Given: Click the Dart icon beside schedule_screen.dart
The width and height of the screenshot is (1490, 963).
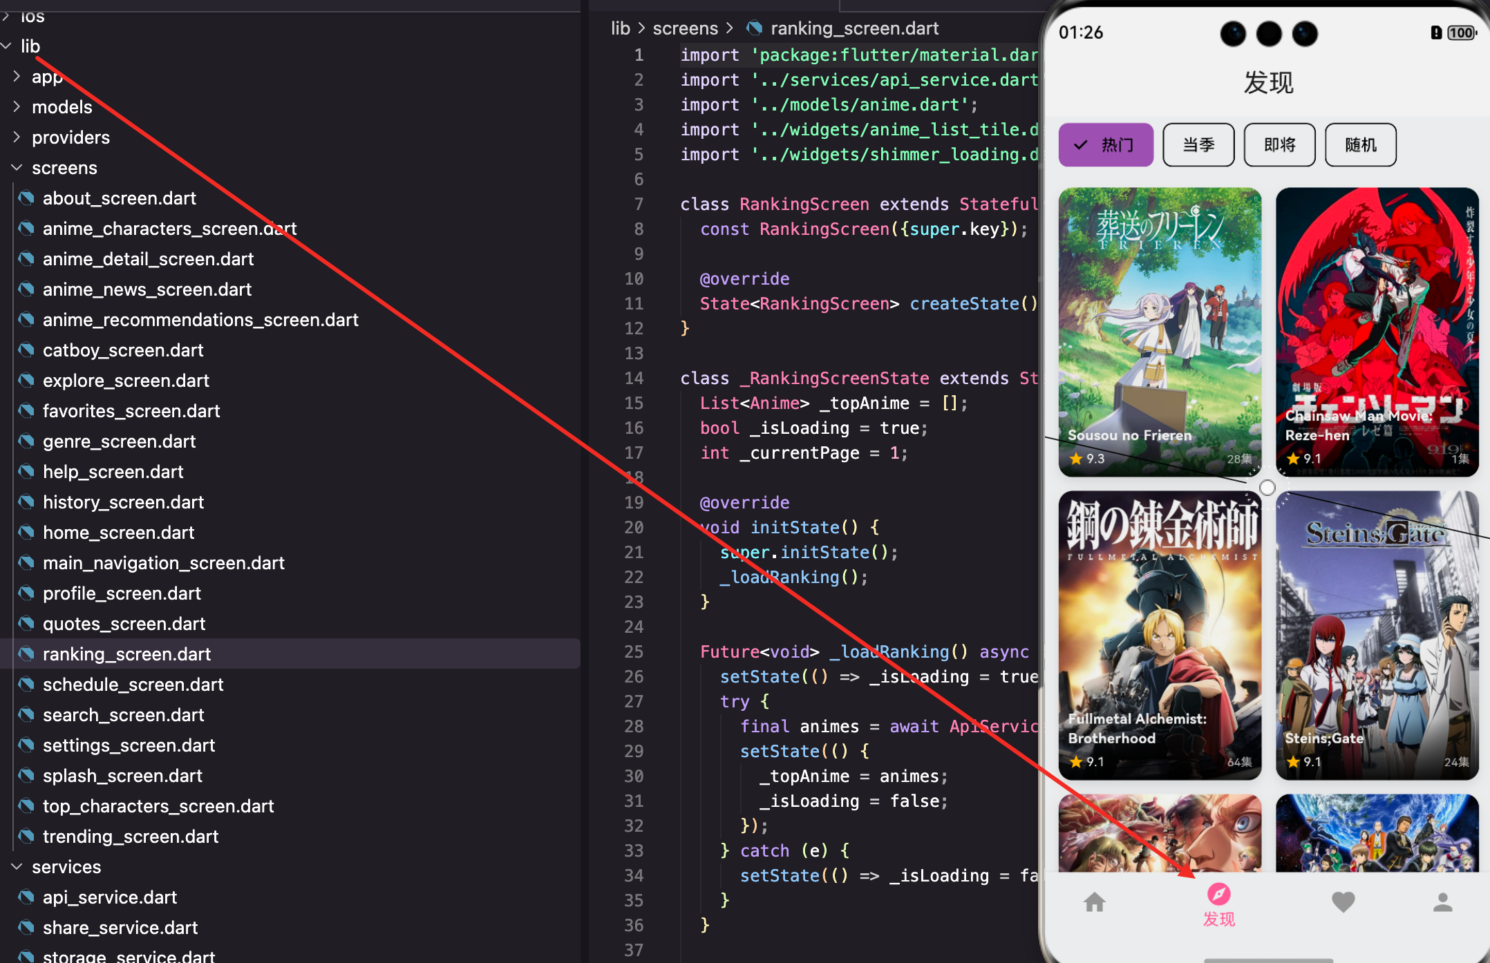Looking at the screenshot, I should (x=26, y=685).
